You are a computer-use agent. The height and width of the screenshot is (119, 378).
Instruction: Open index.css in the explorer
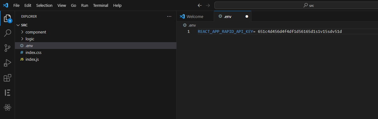point(96,52)
